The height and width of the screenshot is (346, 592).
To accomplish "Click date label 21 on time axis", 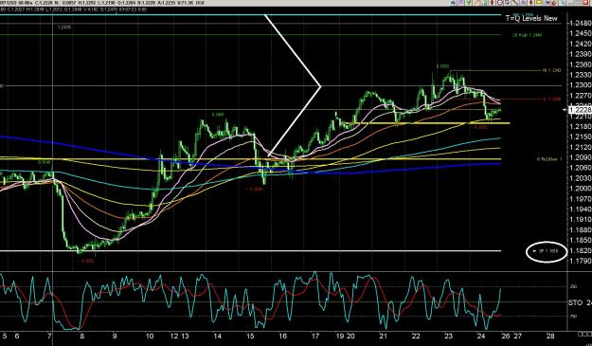I will (384, 336).
